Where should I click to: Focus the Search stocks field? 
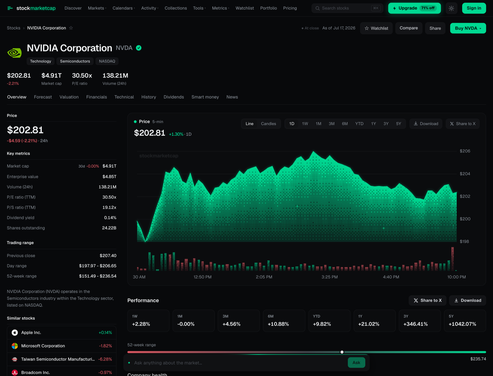(347, 8)
